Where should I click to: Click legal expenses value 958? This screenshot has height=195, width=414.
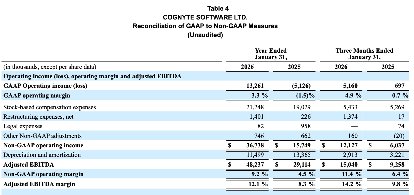(306, 126)
